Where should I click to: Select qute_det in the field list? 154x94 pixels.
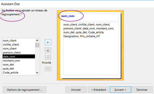pyautogui.click(x=19, y=69)
